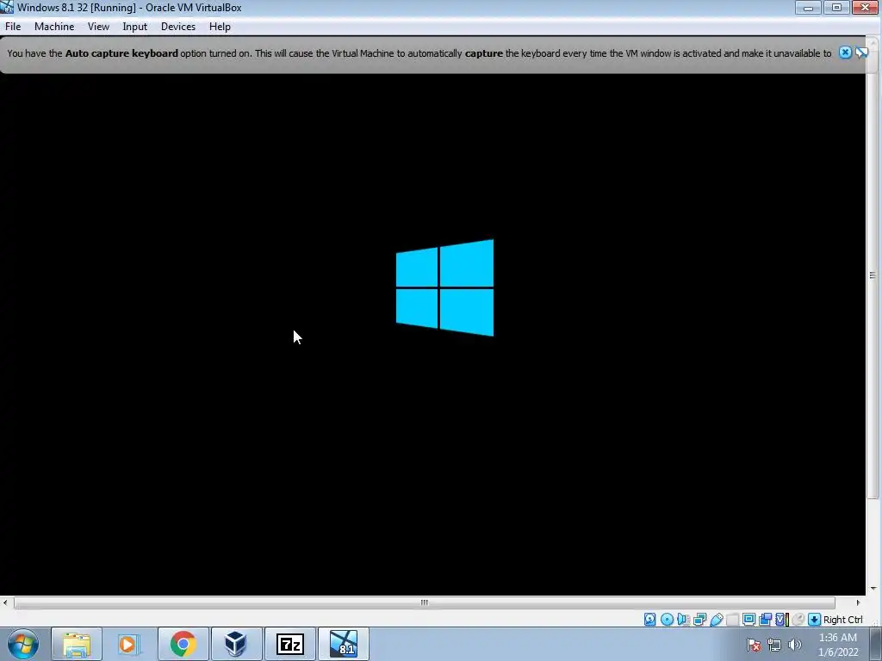Click the Right Ctrl host key label

click(x=842, y=620)
